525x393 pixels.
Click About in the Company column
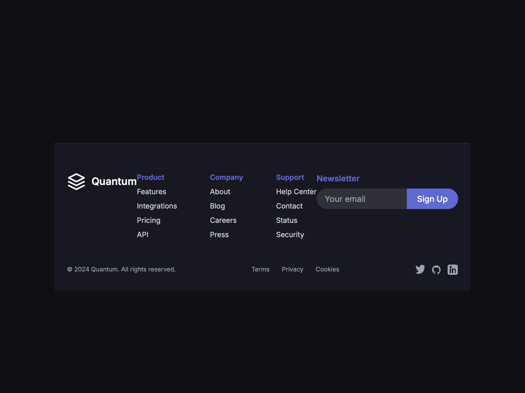(x=220, y=191)
